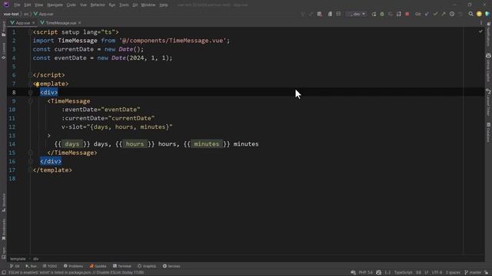Collapse the script block fold on line 1
The height and width of the screenshot is (276, 492).
point(30,32)
